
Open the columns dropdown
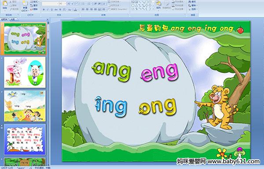pos(104,9)
